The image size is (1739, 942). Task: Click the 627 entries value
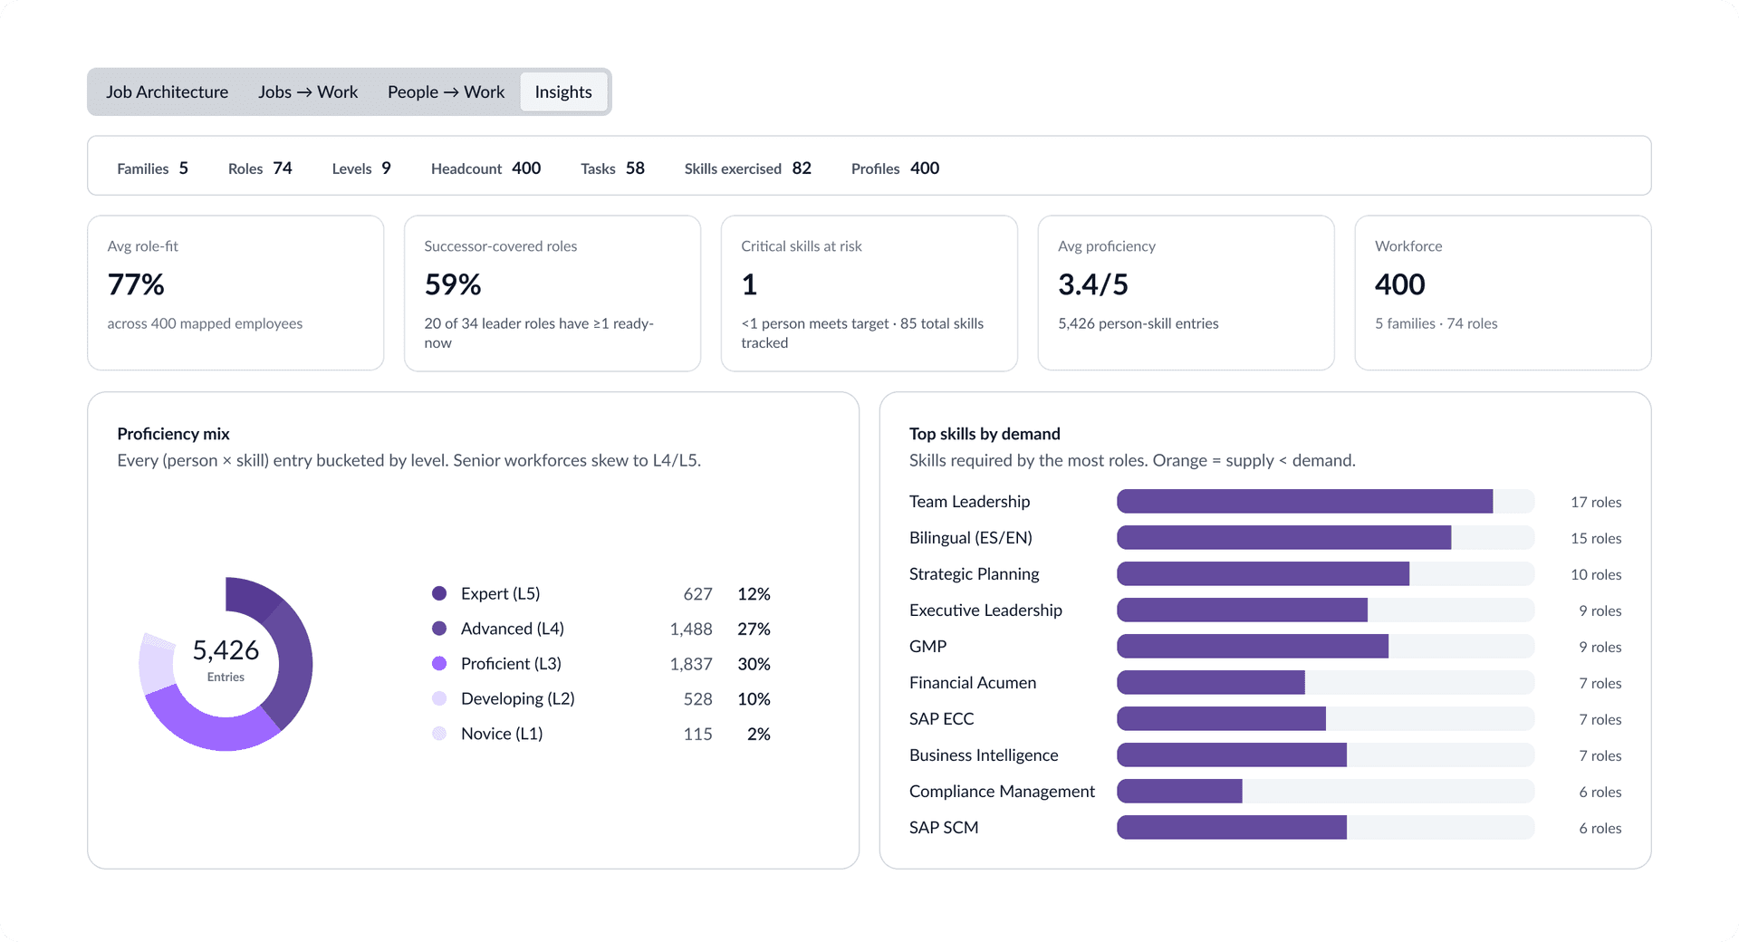[697, 594]
